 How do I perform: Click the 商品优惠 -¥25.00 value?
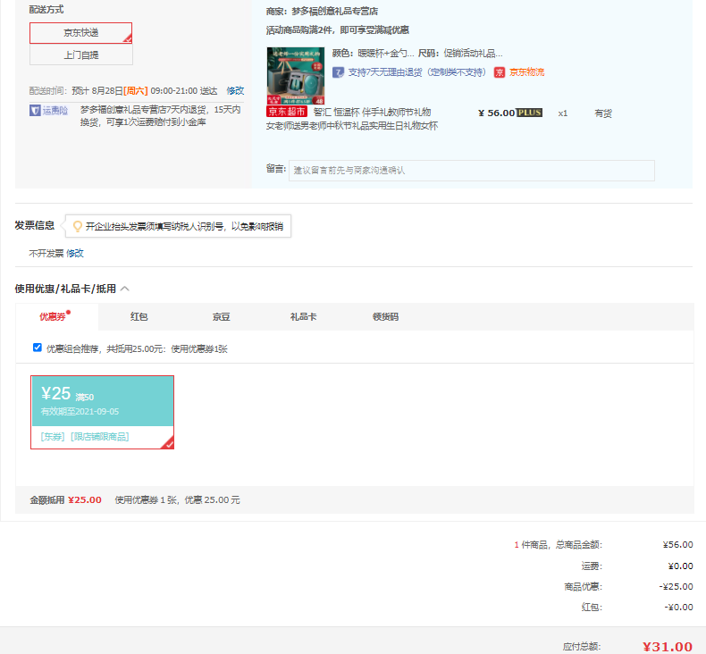(676, 586)
